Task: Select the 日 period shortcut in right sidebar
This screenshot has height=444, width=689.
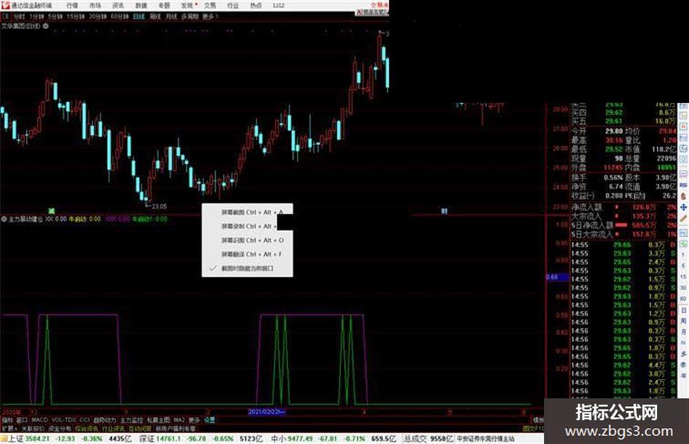Action: [683, 311]
